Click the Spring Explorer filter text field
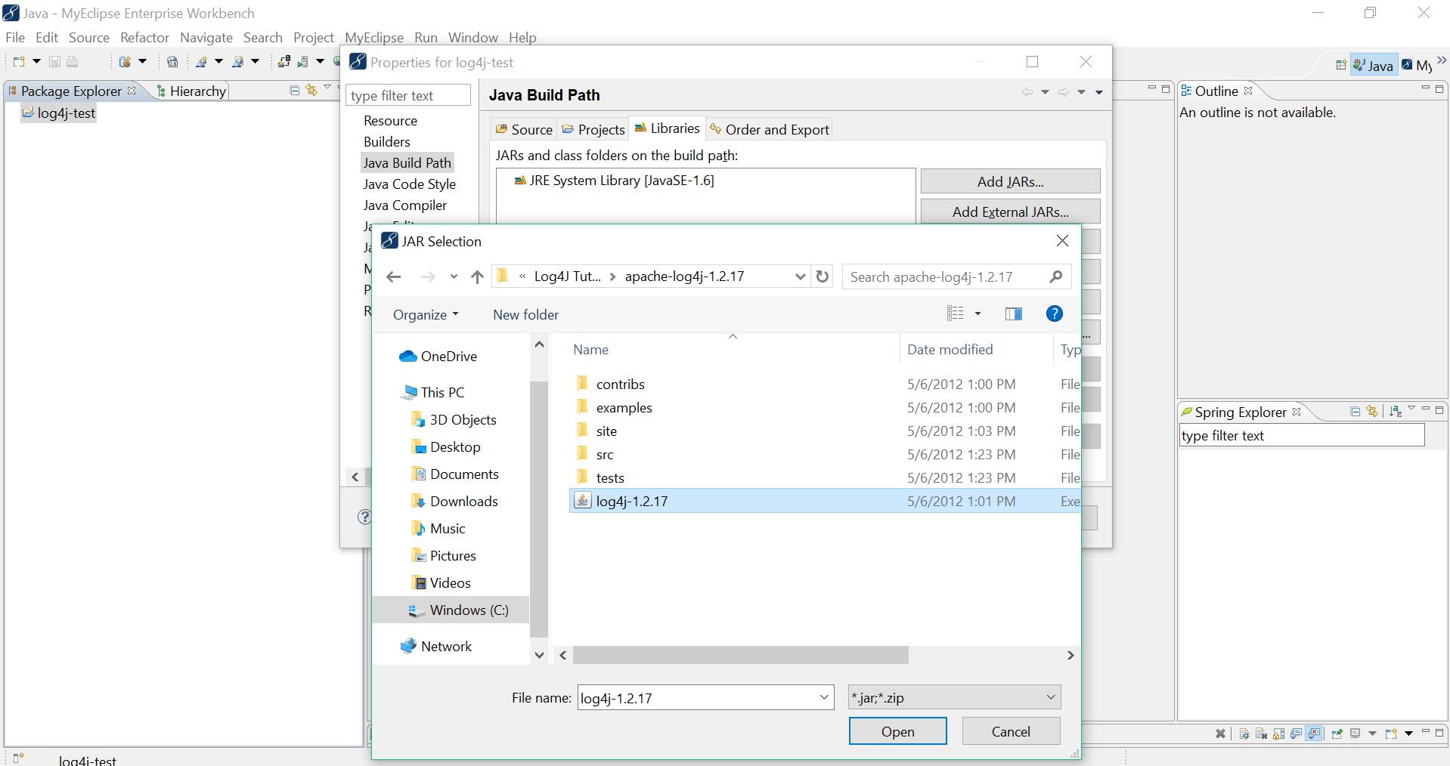 click(x=1302, y=435)
